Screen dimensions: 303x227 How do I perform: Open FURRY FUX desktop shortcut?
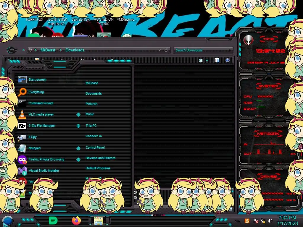pyautogui.click(x=35, y=19)
